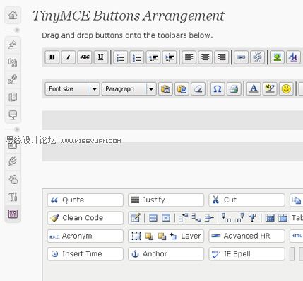Select the Anchor button
Image resolution: width=303 pixels, height=281 pixels.
tap(166, 254)
